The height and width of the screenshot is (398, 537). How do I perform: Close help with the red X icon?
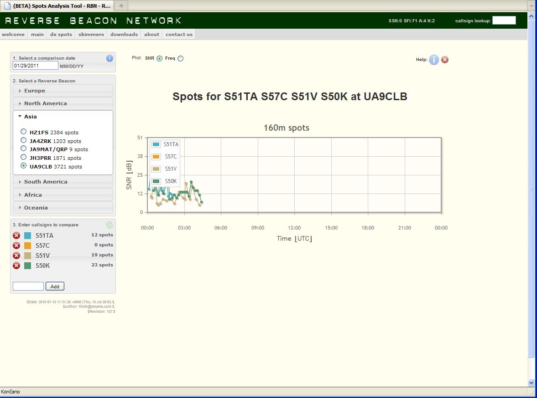(445, 60)
